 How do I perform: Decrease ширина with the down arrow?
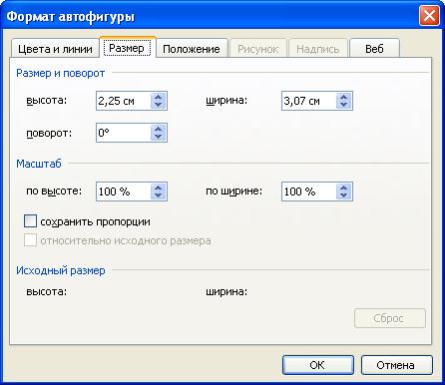tap(344, 105)
